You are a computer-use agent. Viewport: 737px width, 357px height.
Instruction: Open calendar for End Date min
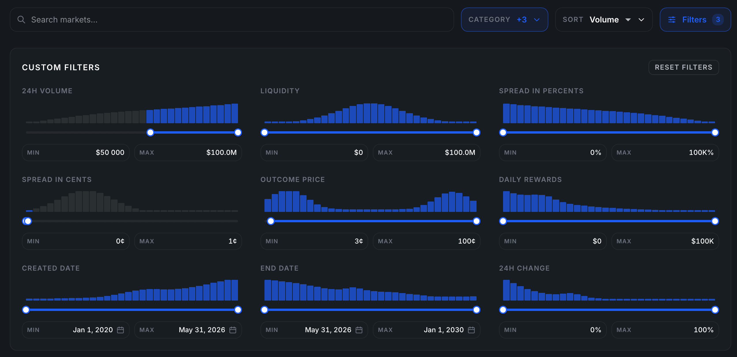(359, 330)
